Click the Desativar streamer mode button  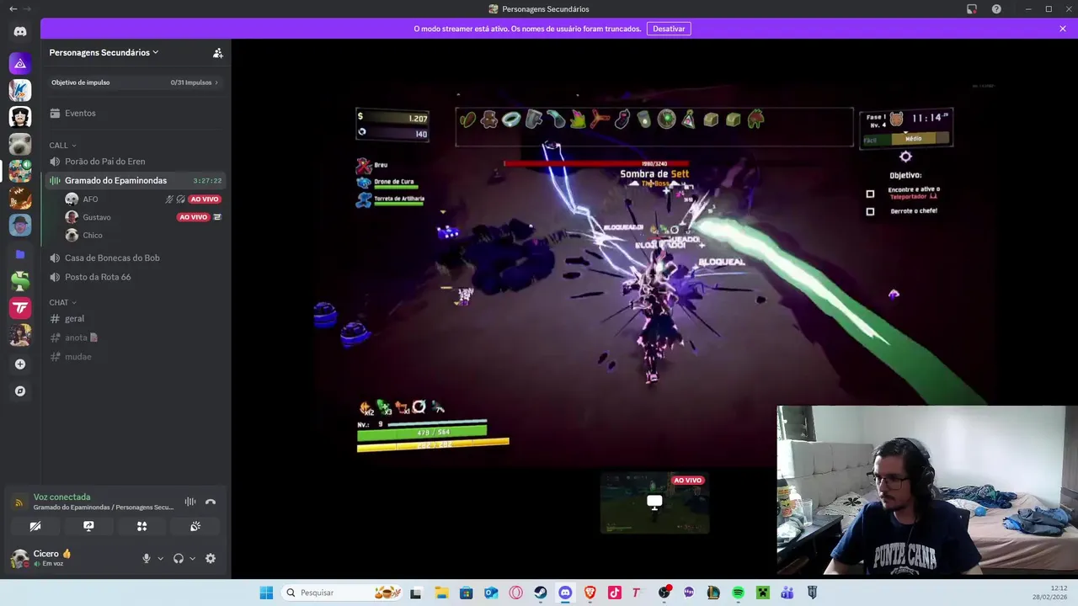(x=669, y=29)
